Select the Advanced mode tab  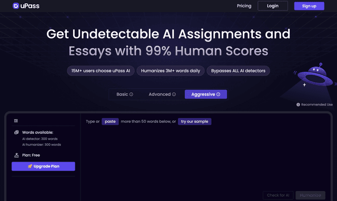click(x=162, y=94)
